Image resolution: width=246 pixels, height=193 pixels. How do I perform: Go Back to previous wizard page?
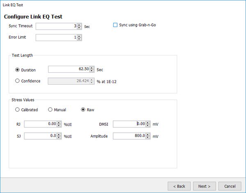tap(179, 186)
